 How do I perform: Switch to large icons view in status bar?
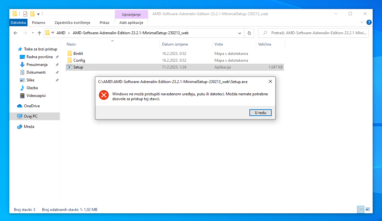pyautogui.click(x=368, y=209)
